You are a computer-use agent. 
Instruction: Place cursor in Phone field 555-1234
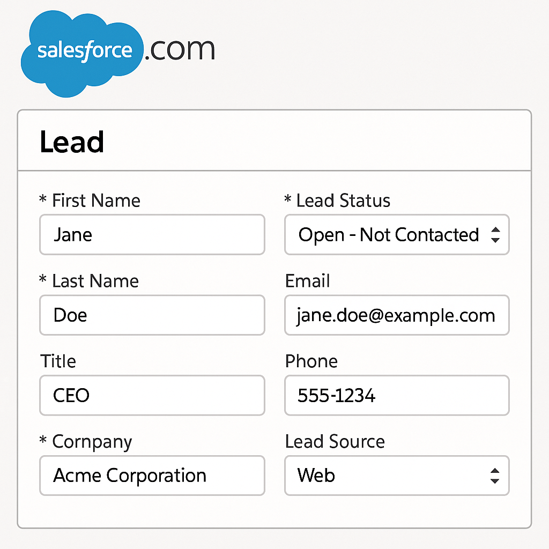pos(397,396)
